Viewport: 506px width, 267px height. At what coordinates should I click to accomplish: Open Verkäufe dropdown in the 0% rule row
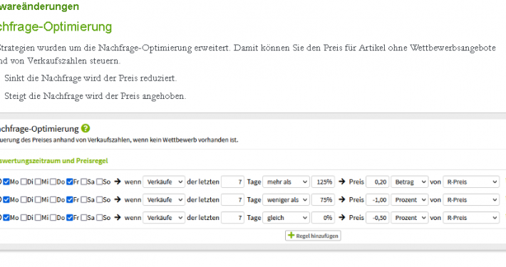164,218
